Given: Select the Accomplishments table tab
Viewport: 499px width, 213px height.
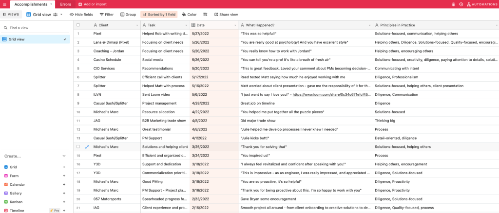Looking at the screenshot, I should pyautogui.click(x=31, y=4).
